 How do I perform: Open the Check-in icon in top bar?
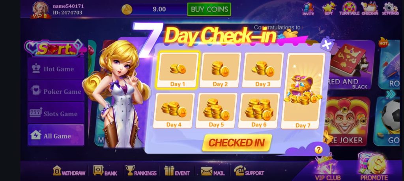pos(370,9)
